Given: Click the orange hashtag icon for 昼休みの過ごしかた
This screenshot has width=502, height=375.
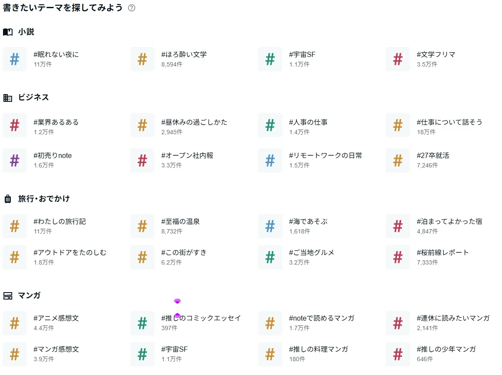Looking at the screenshot, I should 142,125.
